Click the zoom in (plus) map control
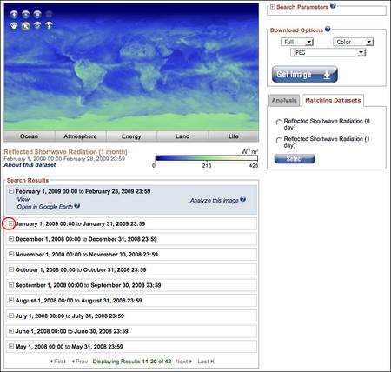This screenshot has width=391, height=372. click(14, 14)
